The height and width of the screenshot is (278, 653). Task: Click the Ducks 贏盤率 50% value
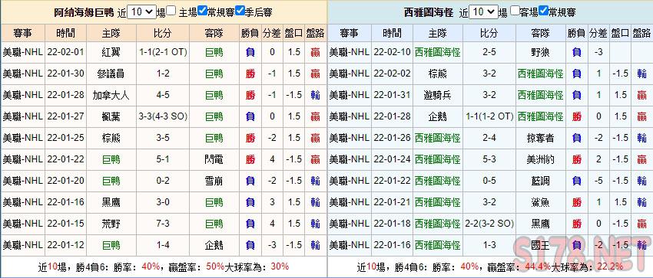point(215,267)
